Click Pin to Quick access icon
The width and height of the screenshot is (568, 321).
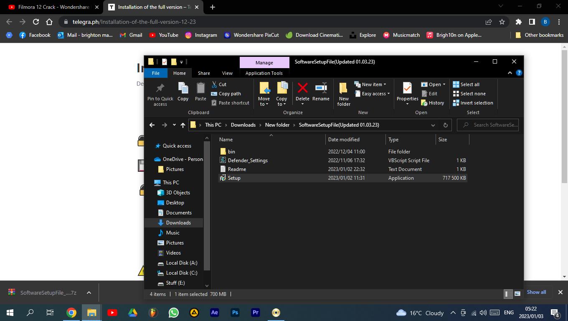tap(160, 88)
